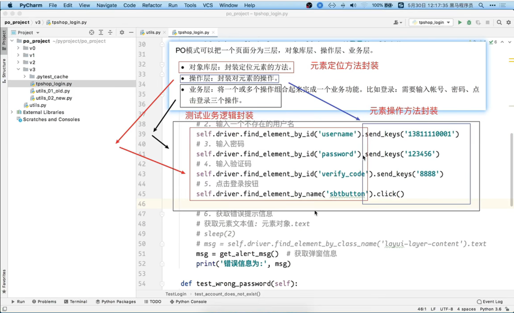Viewport: 514px width, 313px height.
Task: Click the volume icon in menu bar
Action: coord(353,5)
